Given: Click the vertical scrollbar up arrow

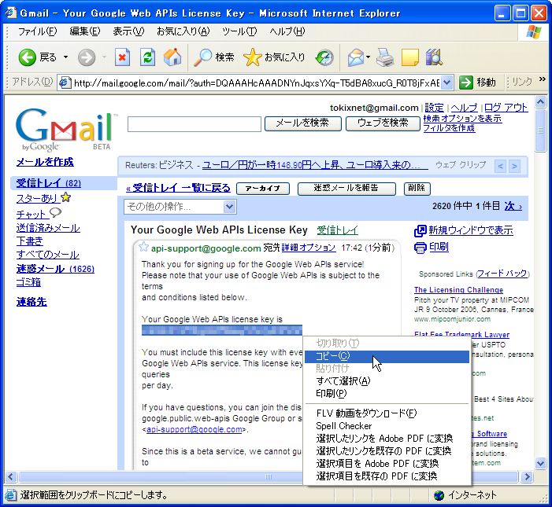Looking at the screenshot, I should 540,102.
